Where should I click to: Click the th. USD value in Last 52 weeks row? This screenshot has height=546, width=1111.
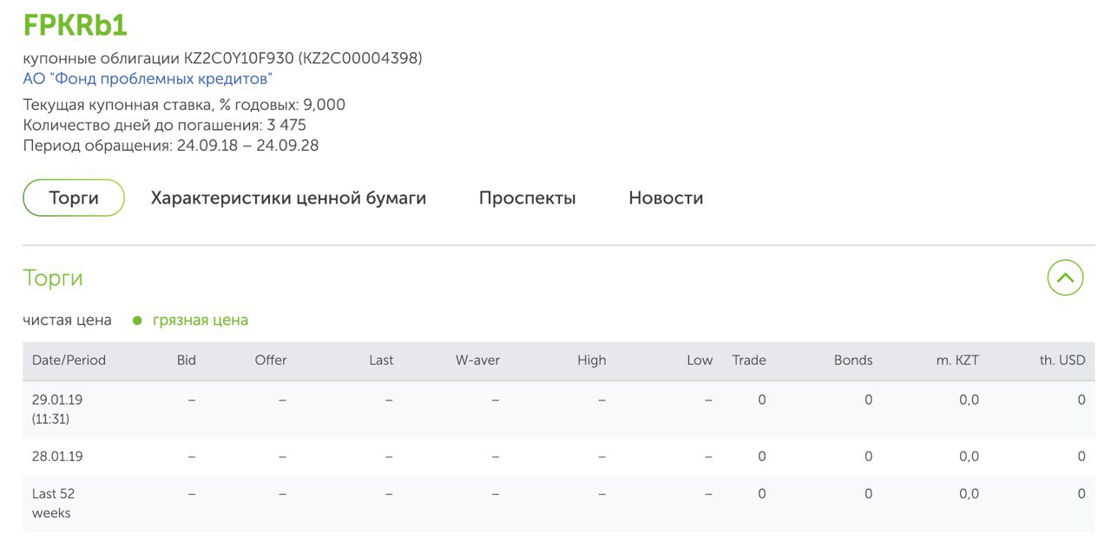[x=1081, y=493]
